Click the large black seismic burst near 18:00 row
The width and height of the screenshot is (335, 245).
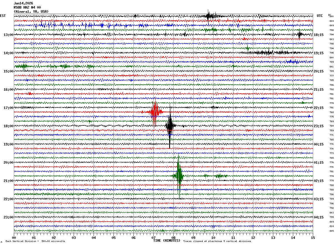point(170,126)
